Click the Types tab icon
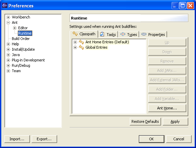196x148 pixels. pyautogui.click(x=123, y=34)
